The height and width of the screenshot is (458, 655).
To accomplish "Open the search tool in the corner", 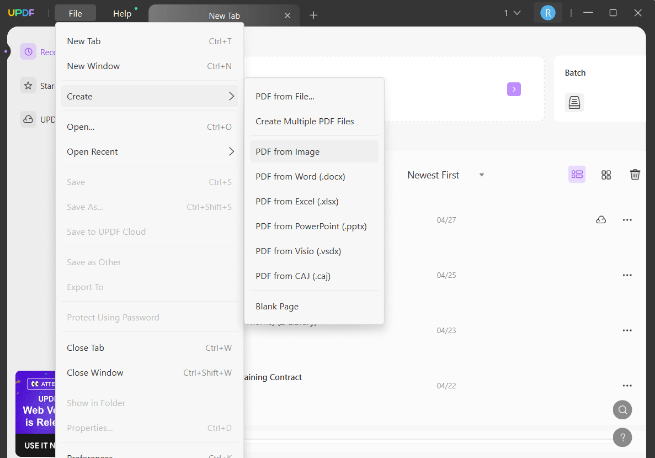I will pyautogui.click(x=622, y=409).
